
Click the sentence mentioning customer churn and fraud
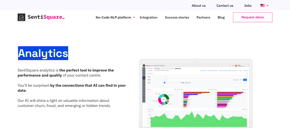[64, 103]
